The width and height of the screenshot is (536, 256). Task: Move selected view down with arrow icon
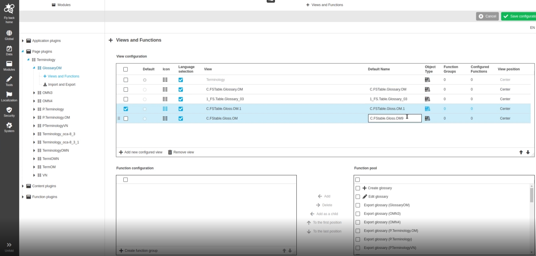click(528, 152)
